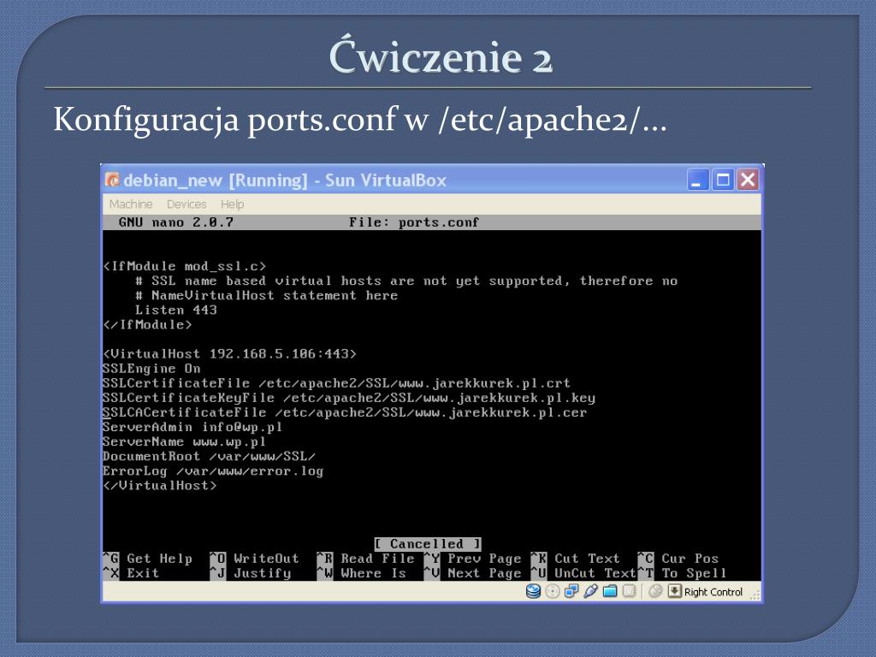Image resolution: width=876 pixels, height=657 pixels.
Task: Click the '# NameVirtualHost statement here' comment
Action: coord(267,295)
